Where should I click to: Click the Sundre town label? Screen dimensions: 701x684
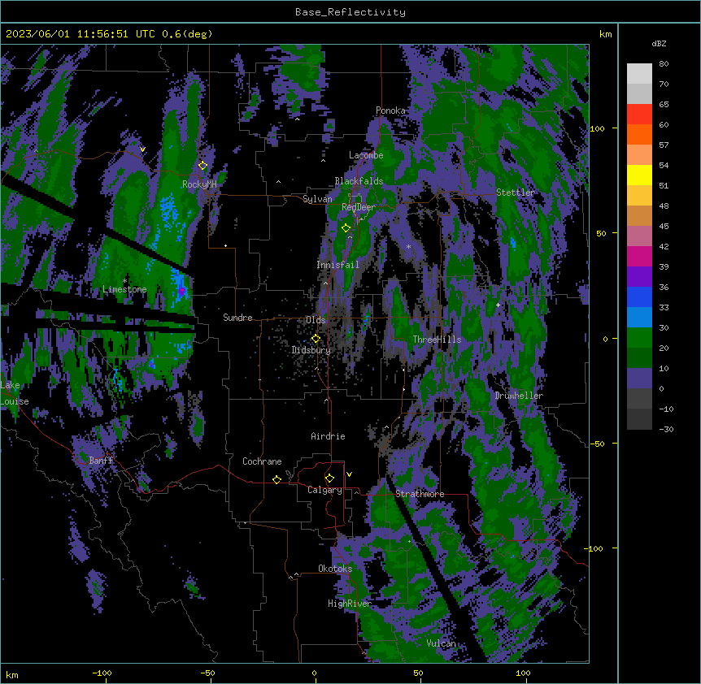237,318
